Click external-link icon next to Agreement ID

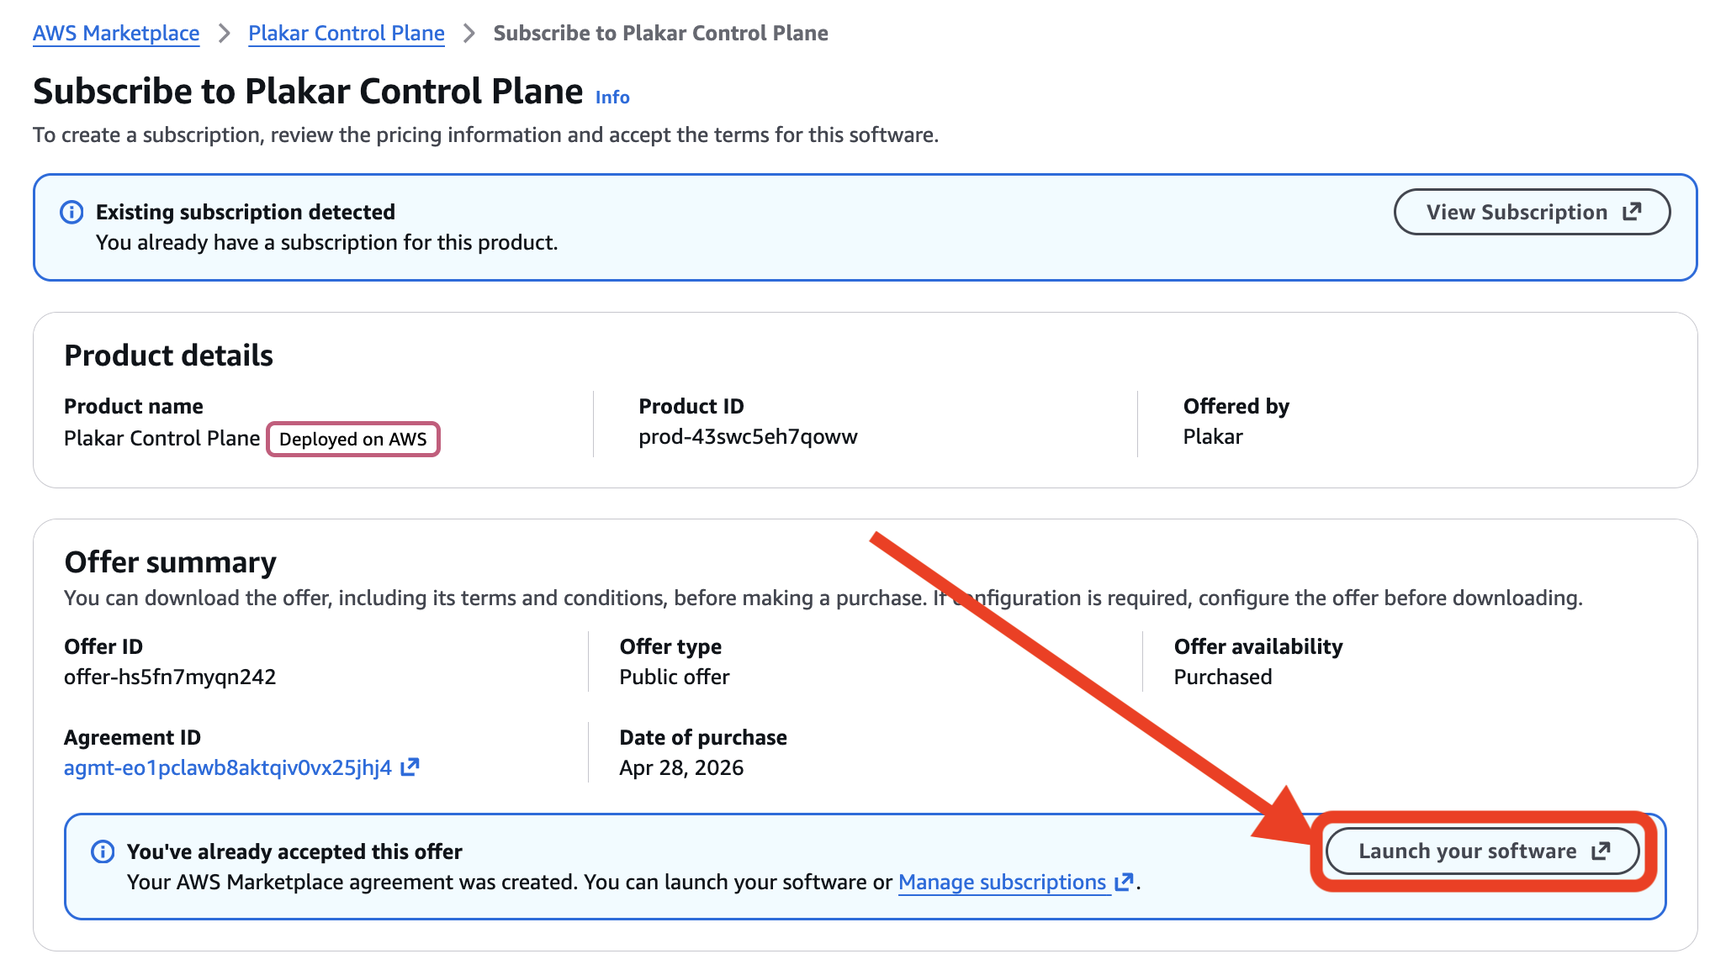click(x=410, y=767)
